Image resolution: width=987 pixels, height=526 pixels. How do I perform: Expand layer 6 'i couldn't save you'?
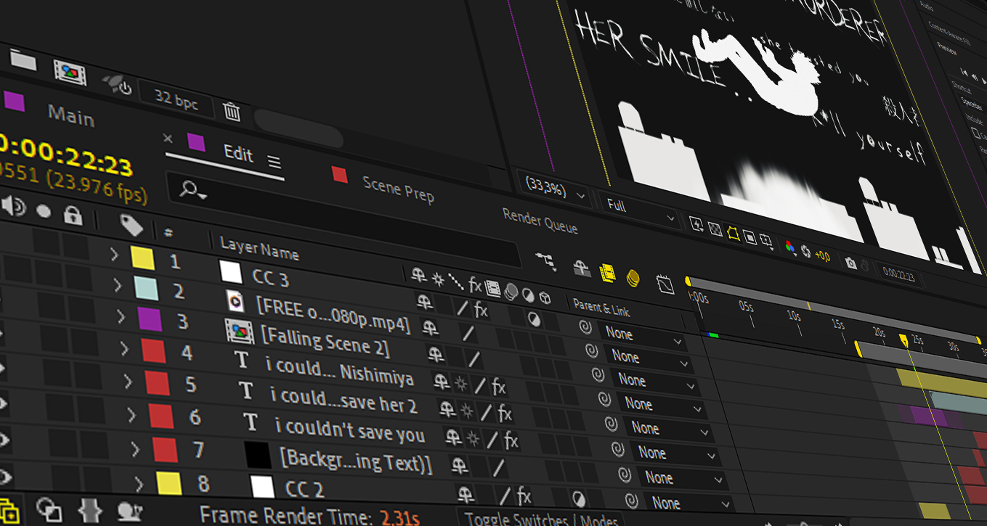coord(131,415)
